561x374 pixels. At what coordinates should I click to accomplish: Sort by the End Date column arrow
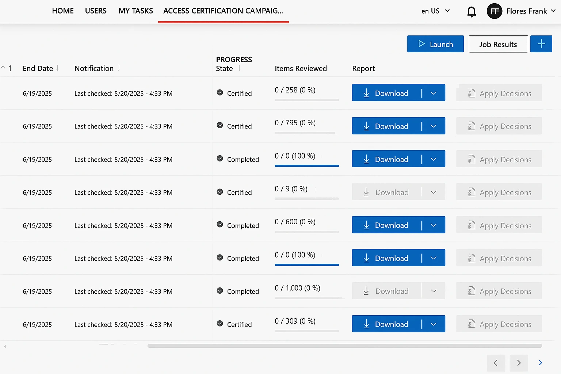pyautogui.click(x=58, y=68)
